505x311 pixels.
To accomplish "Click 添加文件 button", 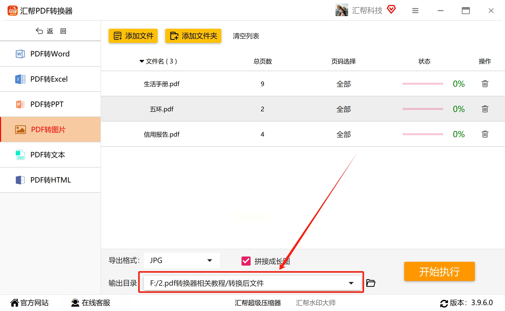I will click(133, 36).
